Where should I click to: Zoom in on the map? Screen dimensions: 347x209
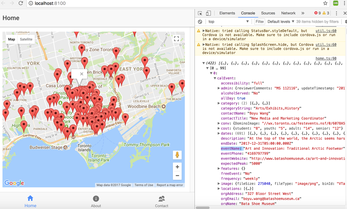click(x=177, y=167)
